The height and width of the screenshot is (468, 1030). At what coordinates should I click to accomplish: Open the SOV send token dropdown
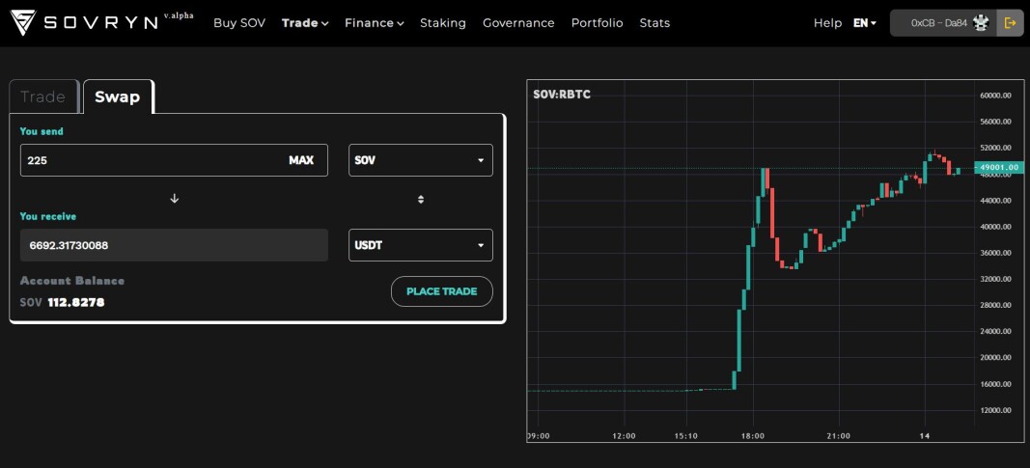[x=421, y=160]
